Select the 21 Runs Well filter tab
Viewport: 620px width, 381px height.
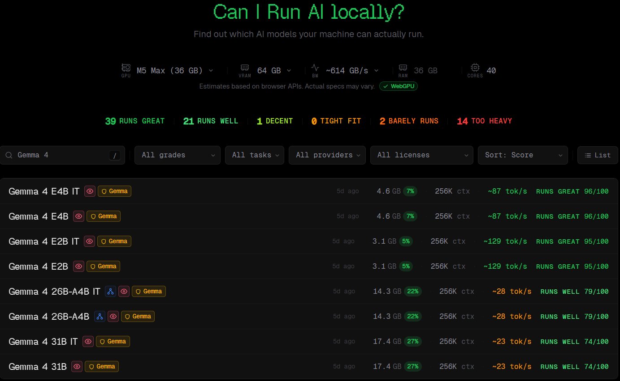pyautogui.click(x=211, y=121)
